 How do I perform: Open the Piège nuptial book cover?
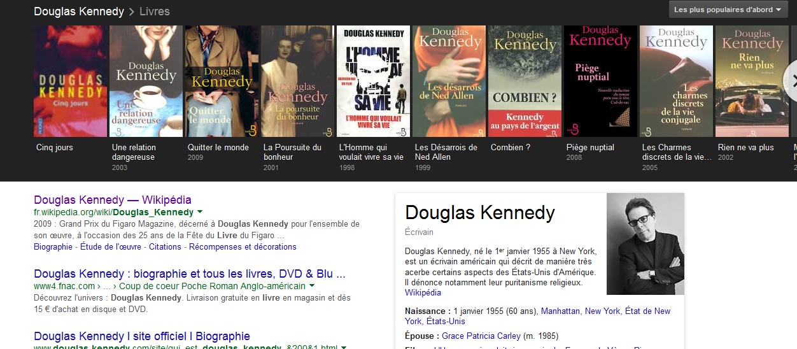pyautogui.click(x=600, y=81)
